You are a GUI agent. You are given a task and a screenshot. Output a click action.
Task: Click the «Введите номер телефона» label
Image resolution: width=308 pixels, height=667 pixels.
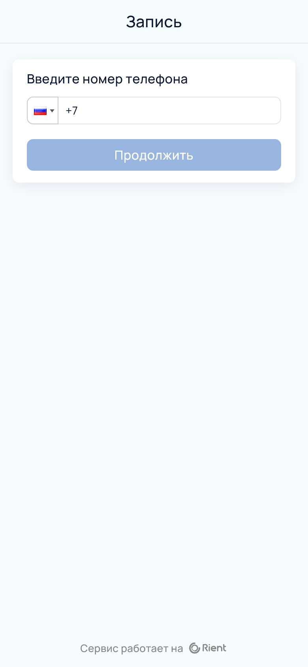(x=107, y=79)
